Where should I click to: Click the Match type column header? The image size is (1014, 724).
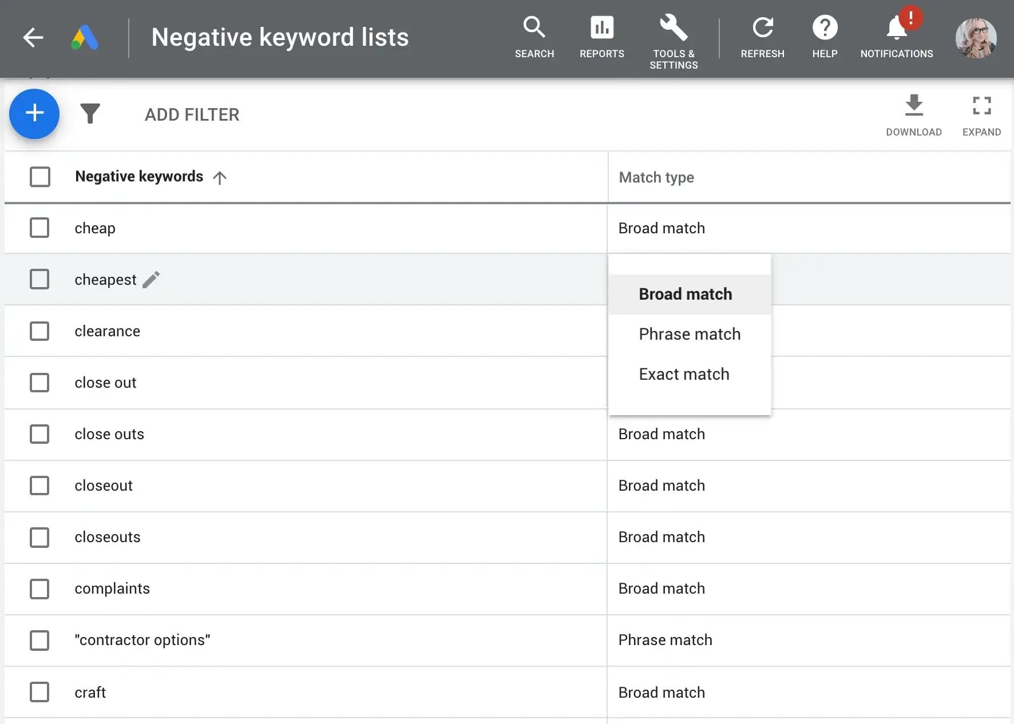[656, 177]
